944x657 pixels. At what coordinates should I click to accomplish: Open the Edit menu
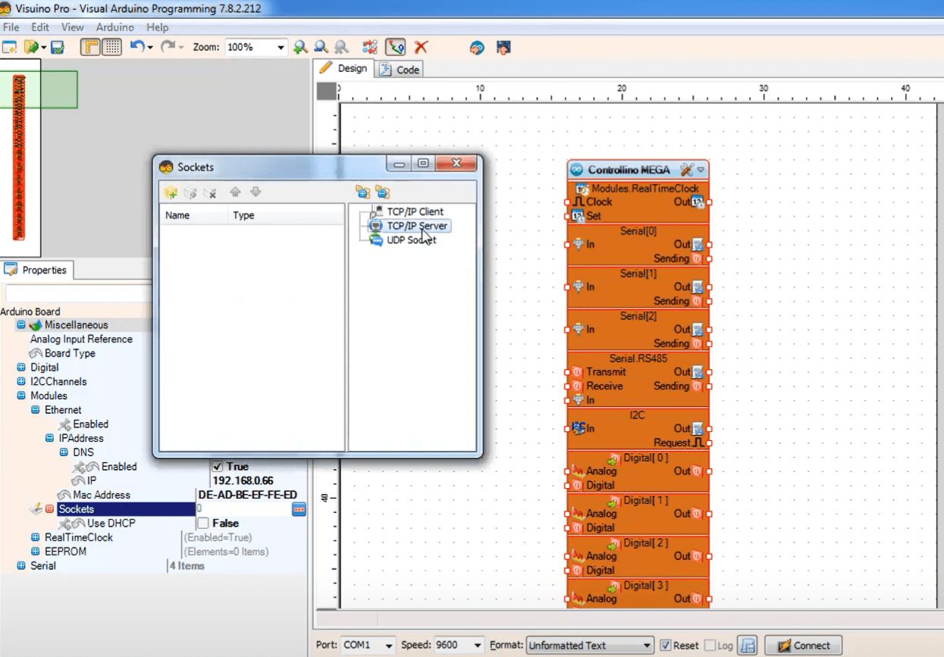pyautogui.click(x=40, y=27)
